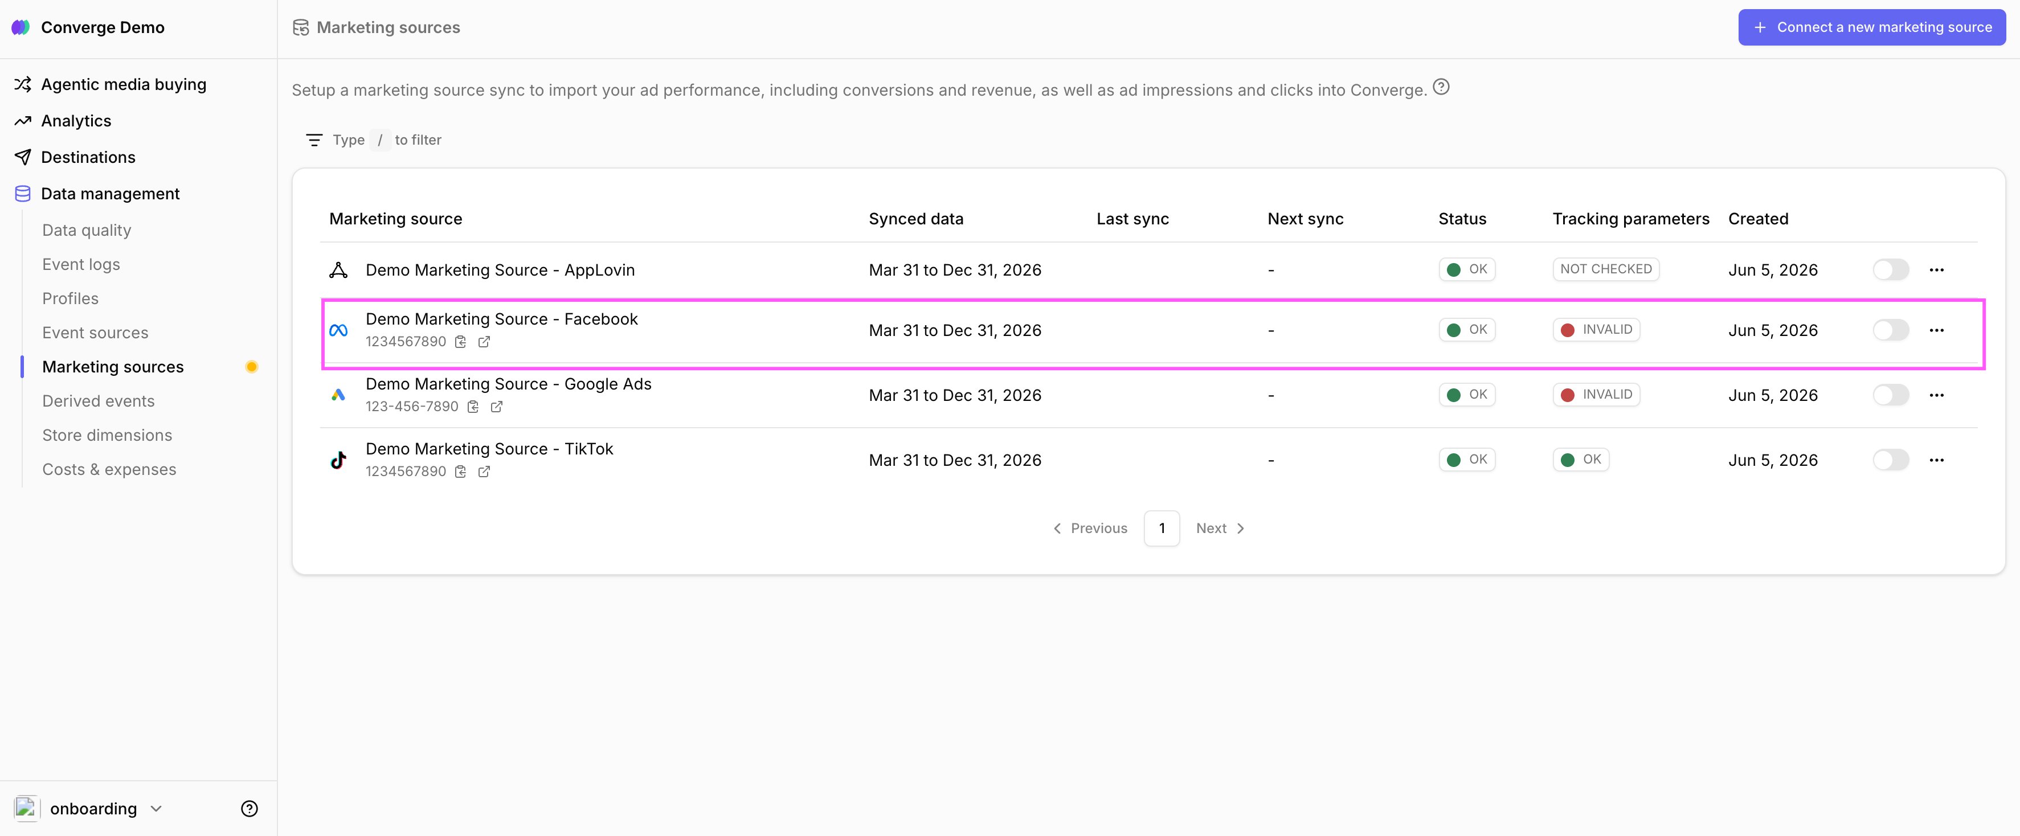Go to Previous page

tap(1090, 528)
